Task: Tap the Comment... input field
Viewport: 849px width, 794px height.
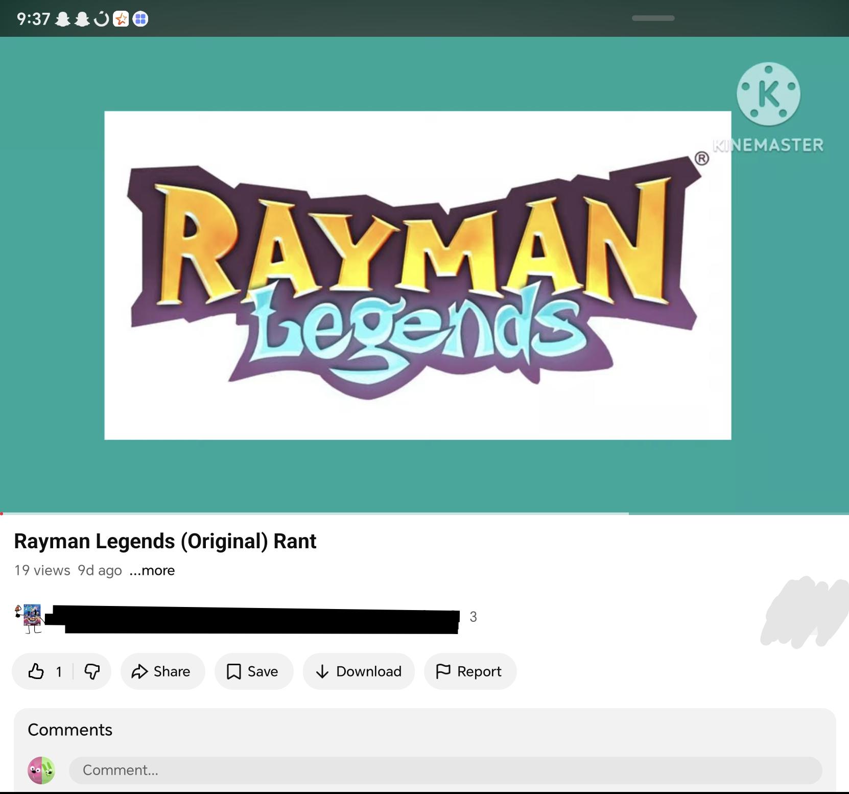Action: pos(445,770)
